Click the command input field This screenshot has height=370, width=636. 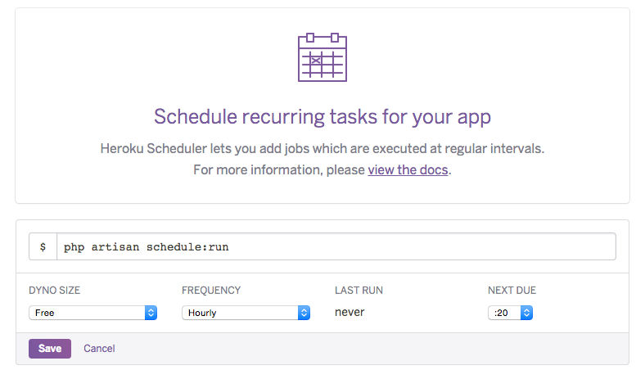tap(336, 246)
